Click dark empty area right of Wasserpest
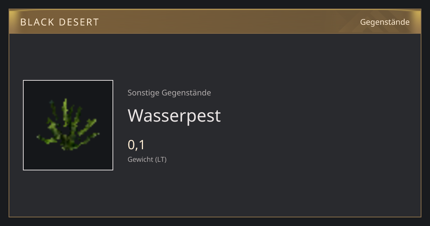Screen dimensions: 430x226 (x=315, y=116)
